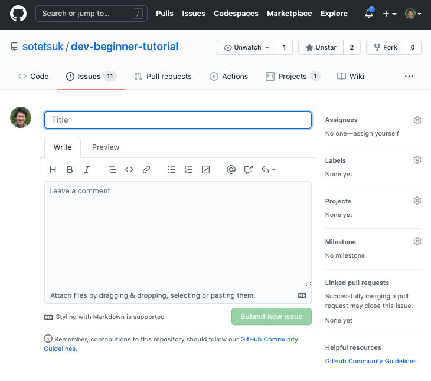The image size is (431, 381).
Task: Go to Pulls in top navigation
Action: [164, 14]
